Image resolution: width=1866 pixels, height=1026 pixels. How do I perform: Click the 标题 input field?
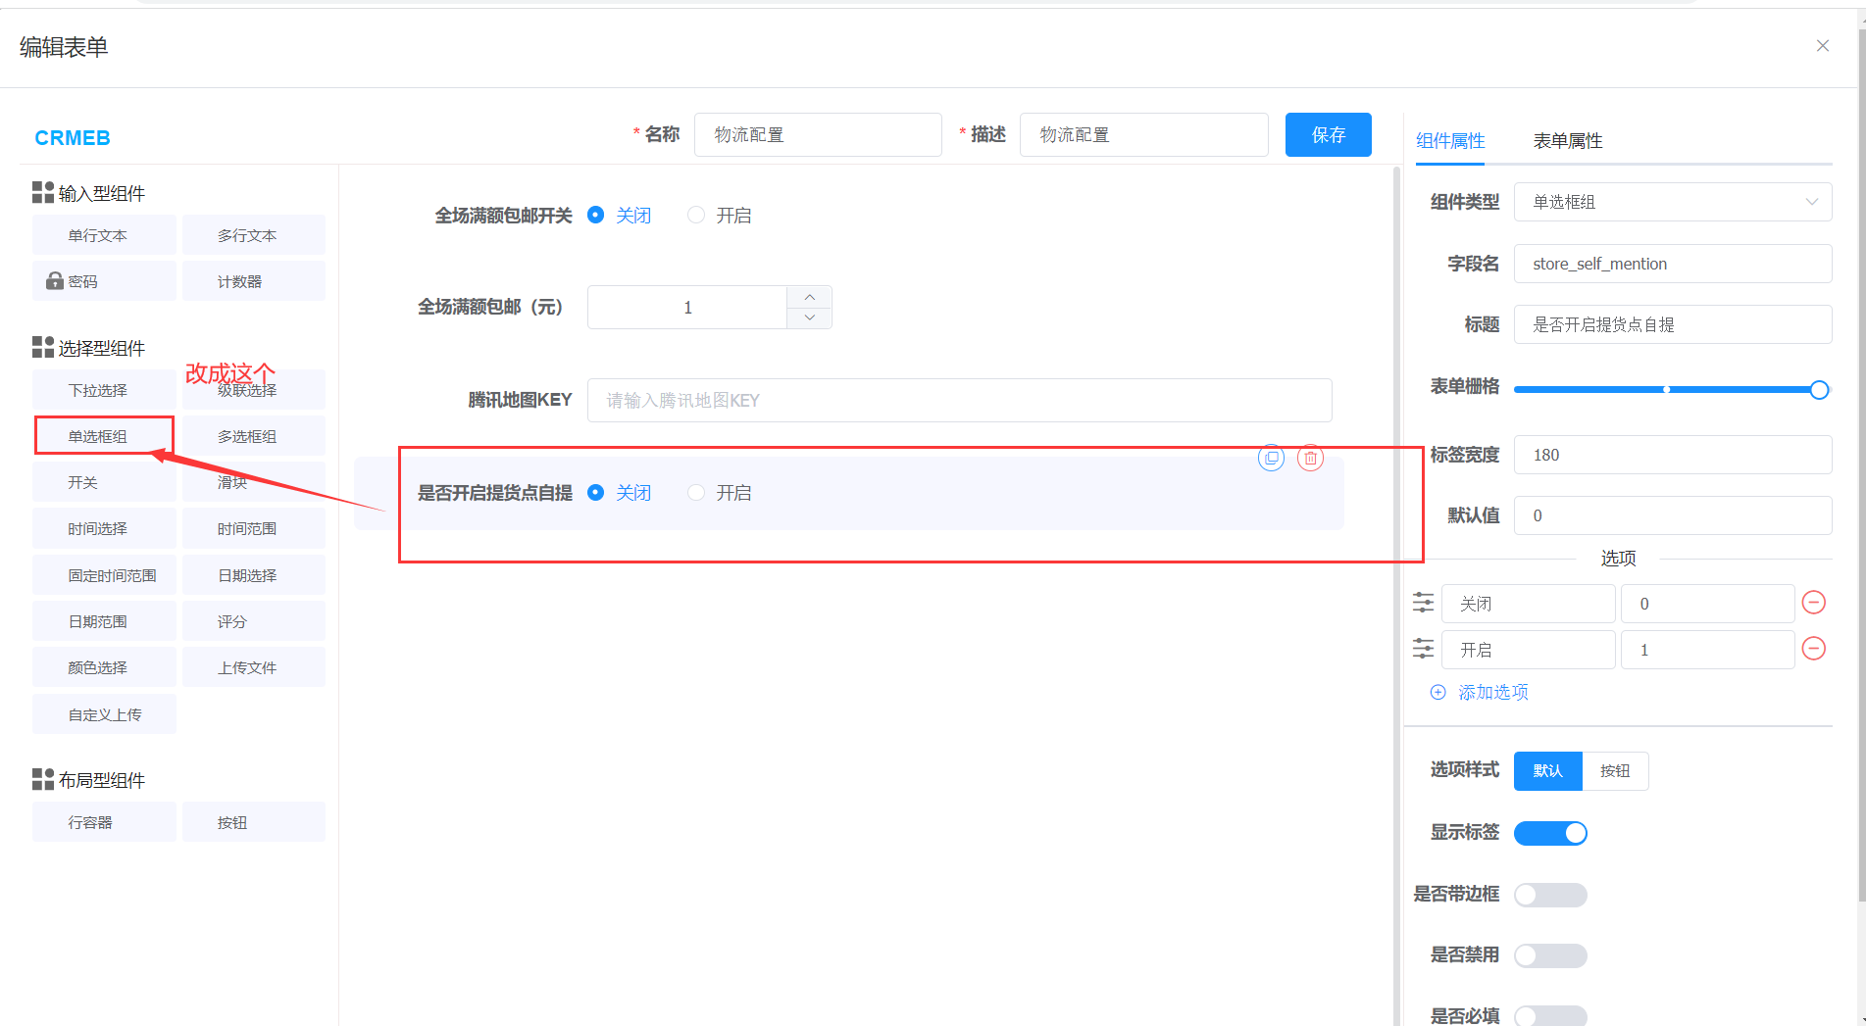[x=1673, y=324]
